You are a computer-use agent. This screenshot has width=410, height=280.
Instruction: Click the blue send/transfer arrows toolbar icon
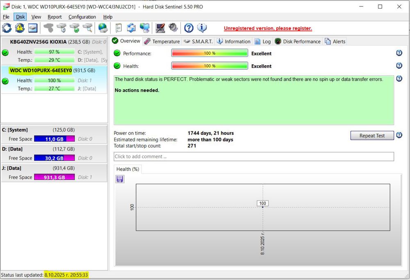(x=131, y=28)
